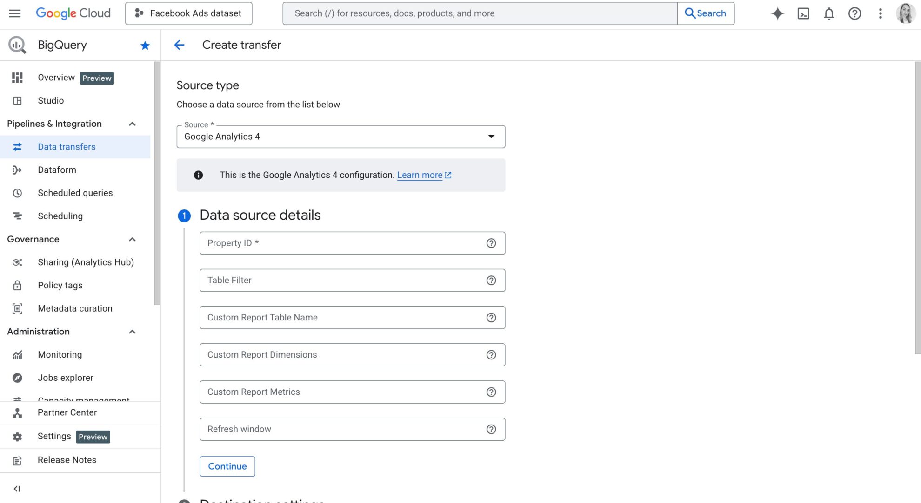
Task: Open the Source dropdown showing Google Analytics 4
Action: pos(340,137)
